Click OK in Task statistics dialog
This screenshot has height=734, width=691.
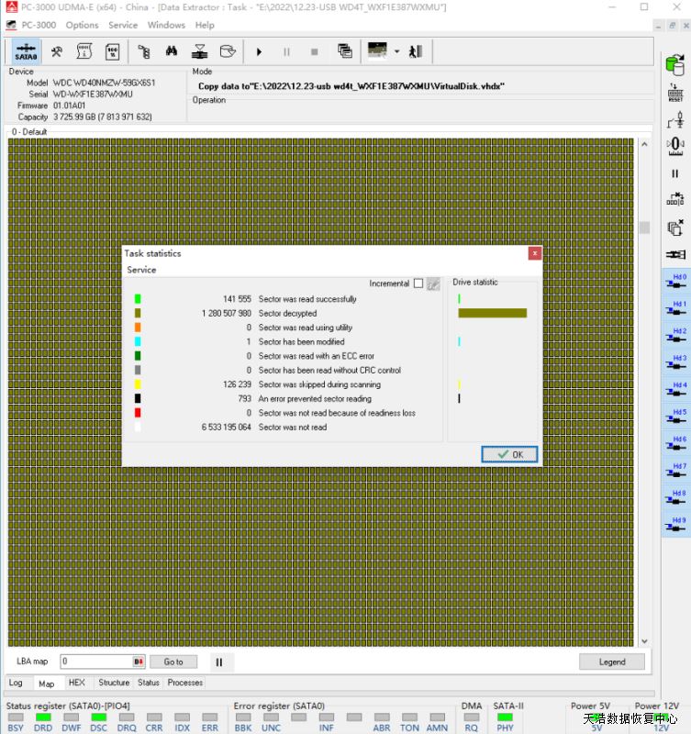[509, 454]
